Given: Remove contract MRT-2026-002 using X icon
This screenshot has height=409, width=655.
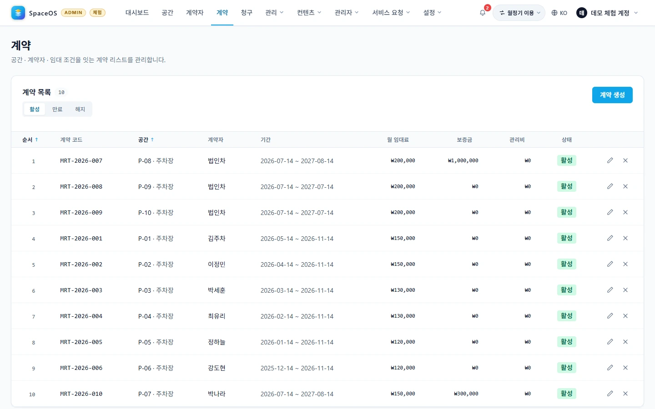Looking at the screenshot, I should [625, 264].
